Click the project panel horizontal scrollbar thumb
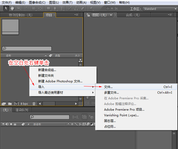Viewport: 178px width, 149px height. (x=49, y=104)
